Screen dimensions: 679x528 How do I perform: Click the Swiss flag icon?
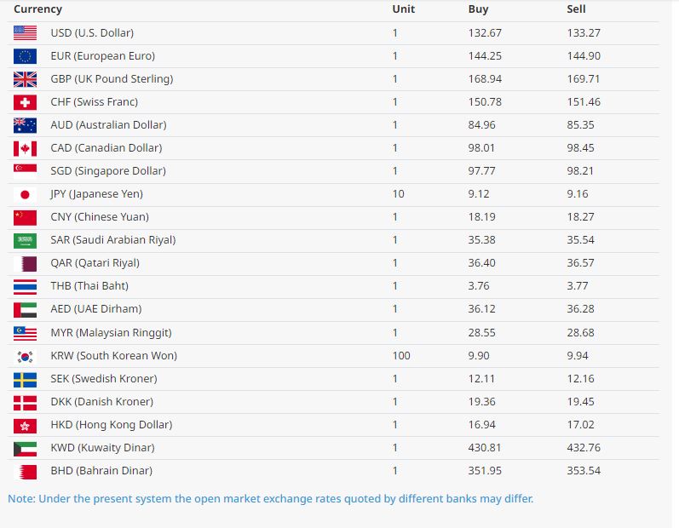coord(25,102)
